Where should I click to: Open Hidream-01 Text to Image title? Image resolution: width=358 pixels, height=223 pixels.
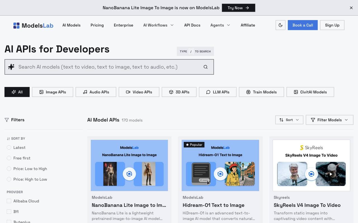pyautogui.click(x=213, y=205)
